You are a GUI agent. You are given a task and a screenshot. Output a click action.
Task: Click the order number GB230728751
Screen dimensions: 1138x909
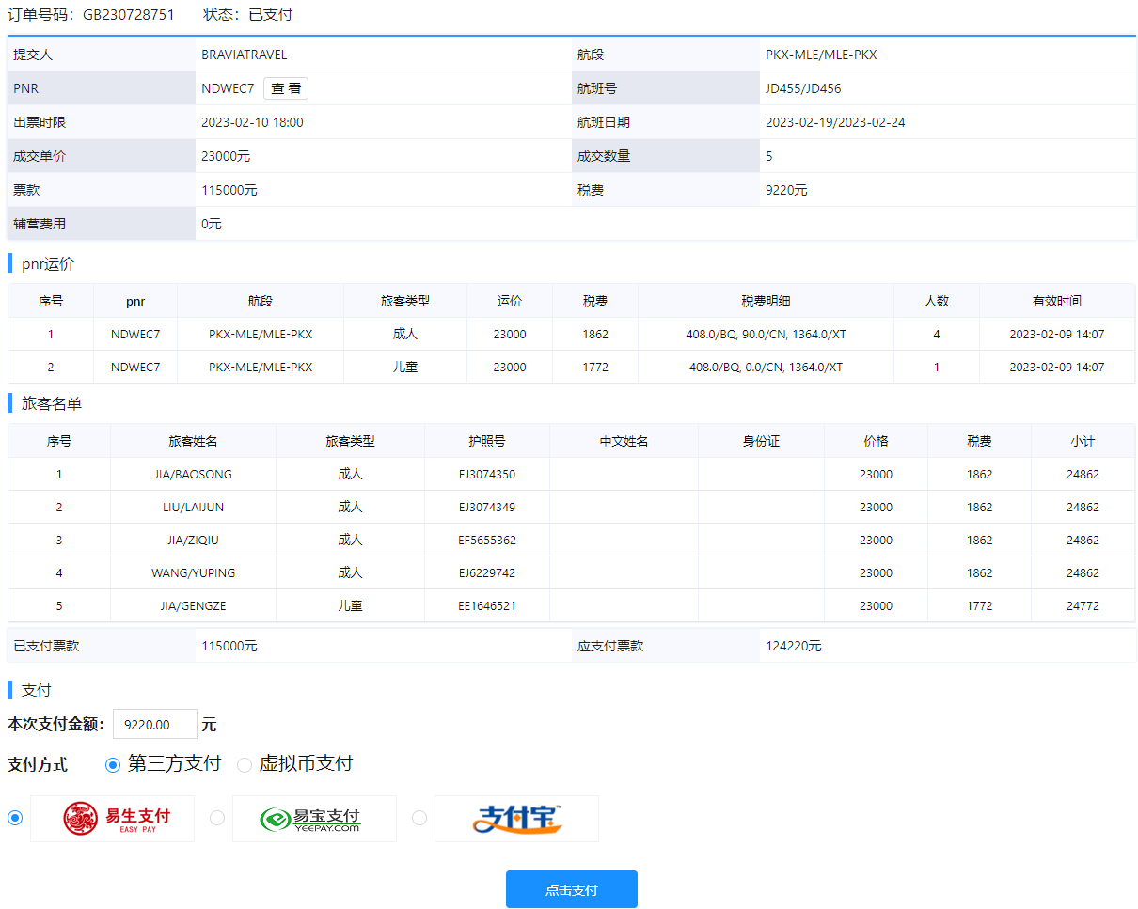coord(128,15)
